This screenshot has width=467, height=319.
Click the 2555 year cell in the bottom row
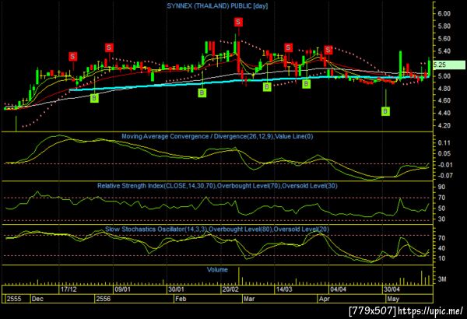pyautogui.click(x=16, y=299)
